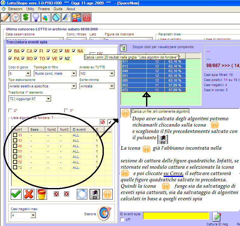Open the Estrazioni menu
240x226 pixels.
15,9
